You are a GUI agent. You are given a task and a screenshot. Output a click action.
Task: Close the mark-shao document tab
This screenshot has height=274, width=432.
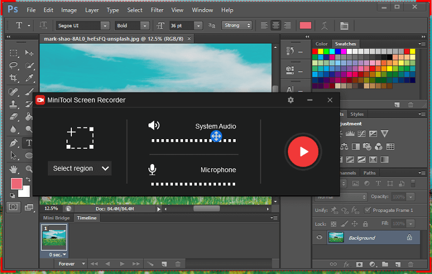tap(189, 39)
